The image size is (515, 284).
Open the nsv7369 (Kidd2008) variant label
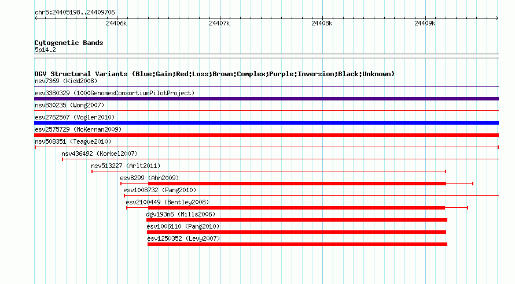point(66,81)
